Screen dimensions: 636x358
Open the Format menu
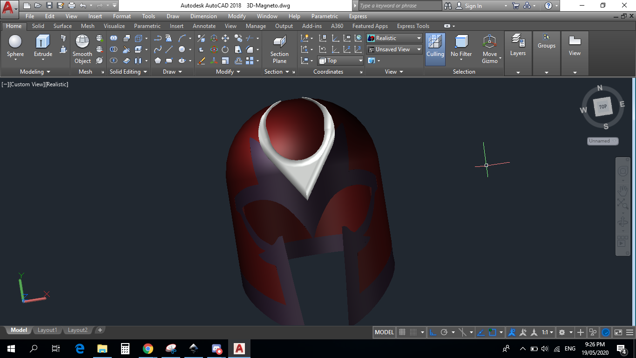122,16
